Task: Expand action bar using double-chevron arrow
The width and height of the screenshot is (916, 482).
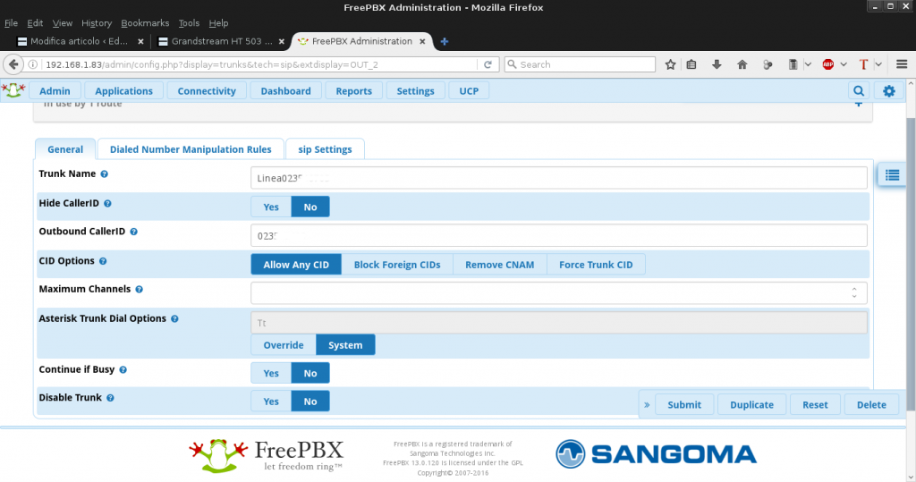Action: coord(647,405)
